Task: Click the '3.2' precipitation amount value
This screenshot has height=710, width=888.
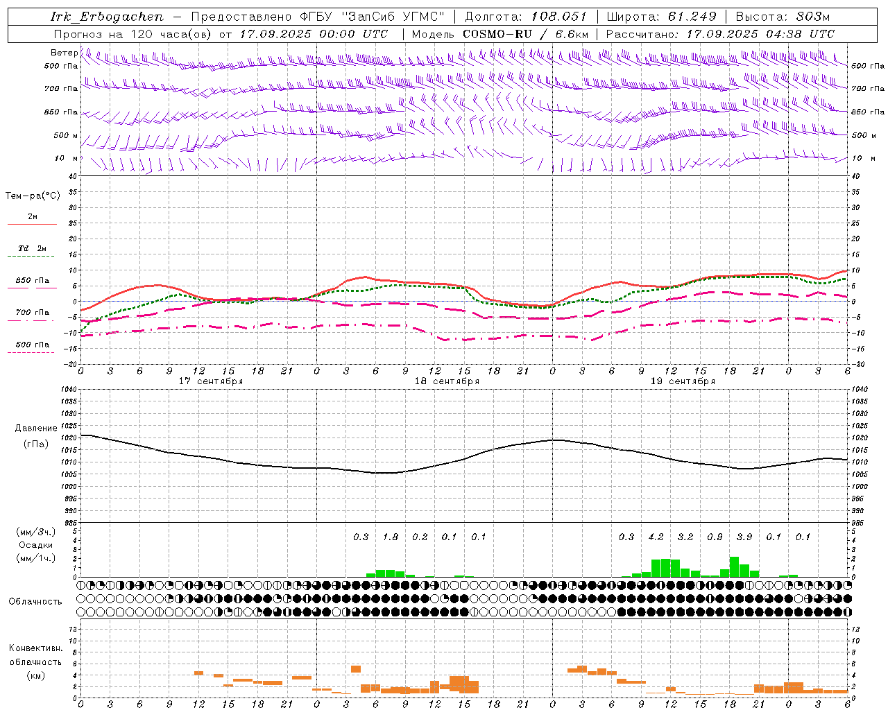Action: click(x=685, y=537)
